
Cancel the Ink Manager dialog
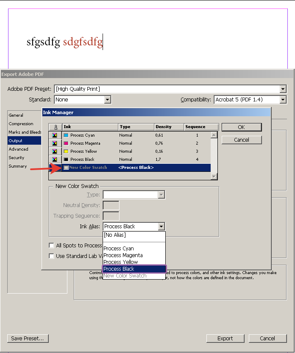[242, 140]
